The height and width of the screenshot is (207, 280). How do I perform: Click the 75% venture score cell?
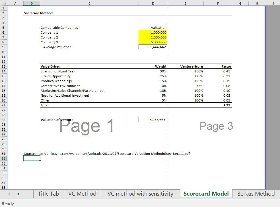click(x=200, y=86)
